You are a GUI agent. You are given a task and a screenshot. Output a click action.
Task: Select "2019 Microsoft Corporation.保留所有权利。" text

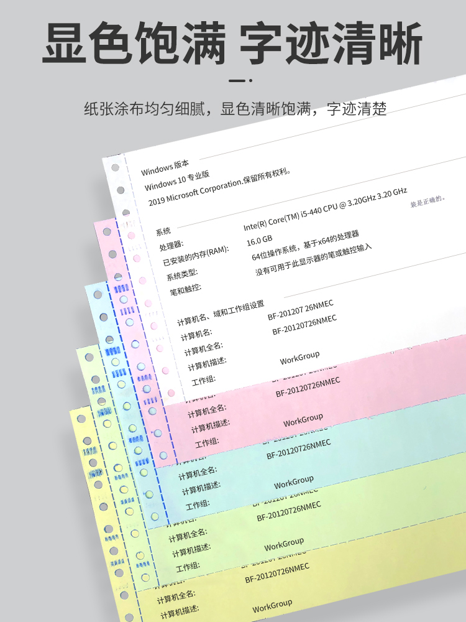[x=220, y=187]
